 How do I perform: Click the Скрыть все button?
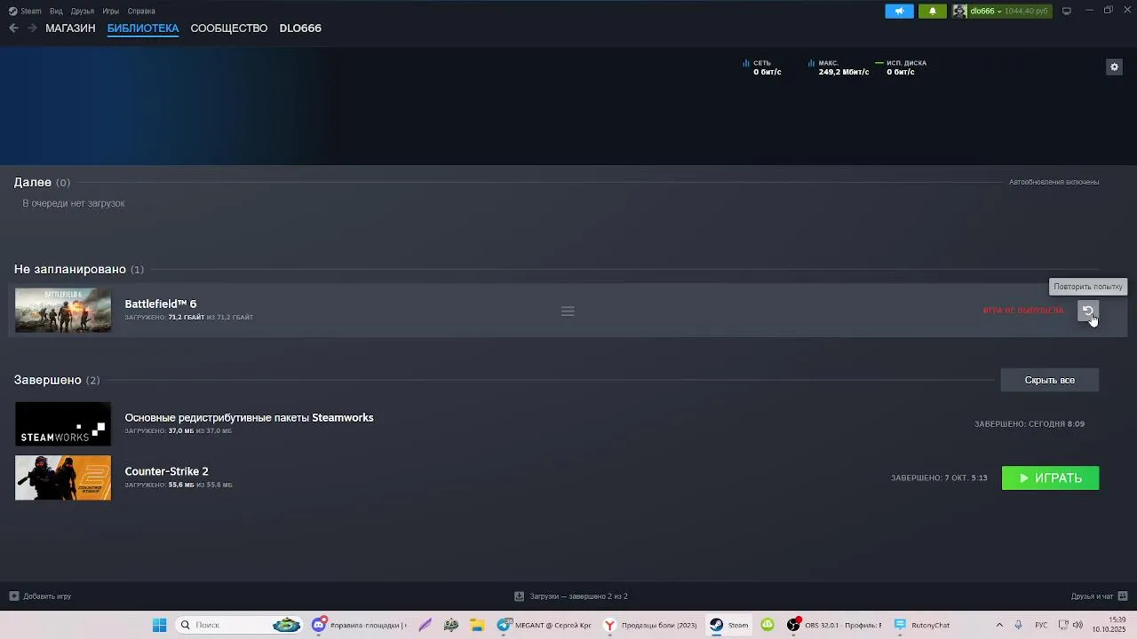[x=1049, y=380]
